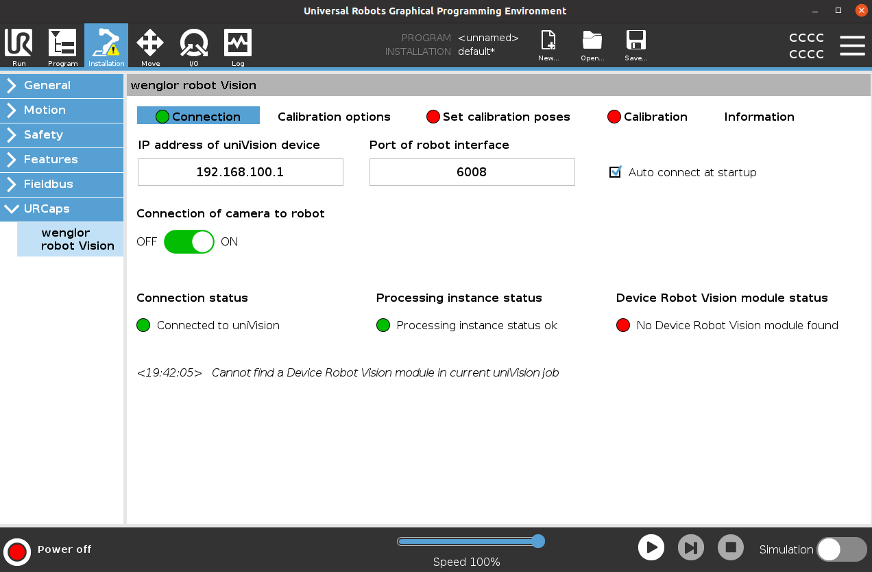Toggle the Simulation switch
This screenshot has width=872, height=572.
(x=842, y=549)
